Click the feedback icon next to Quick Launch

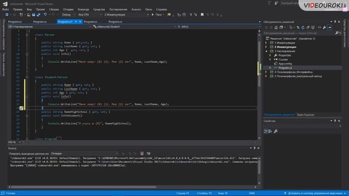(276, 3)
